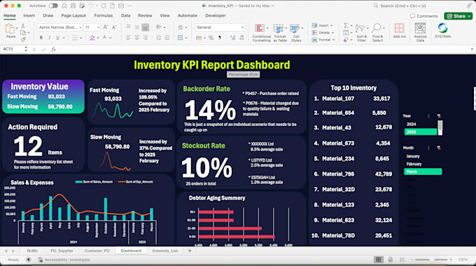Open Sort & Filter menu
This screenshot has height=266, width=476.
point(362,32)
